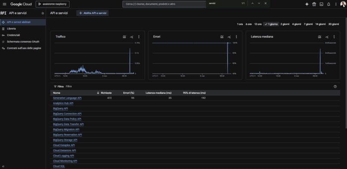Select the 30 giorni time range
The width and height of the screenshot is (347, 169).
coord(334,24)
